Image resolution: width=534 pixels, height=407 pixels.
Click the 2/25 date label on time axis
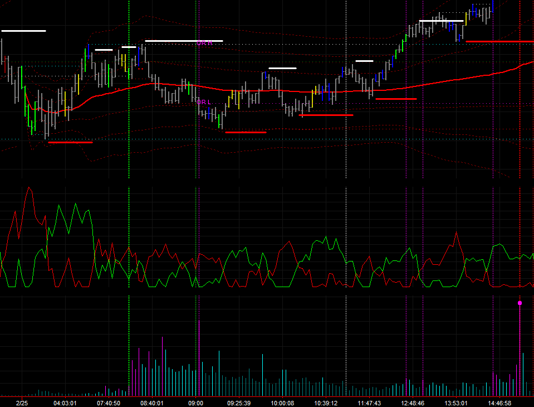22,403
